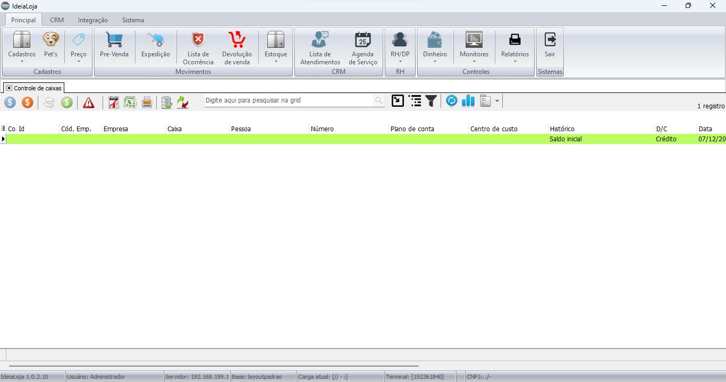Image resolution: width=726 pixels, height=382 pixels.
Task: Expand the Estoque dropdown
Action: coord(275,47)
